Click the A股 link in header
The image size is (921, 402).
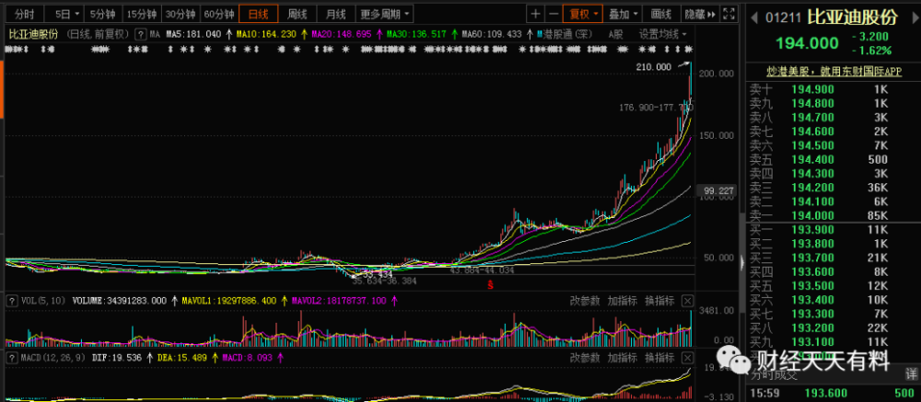coord(615,34)
